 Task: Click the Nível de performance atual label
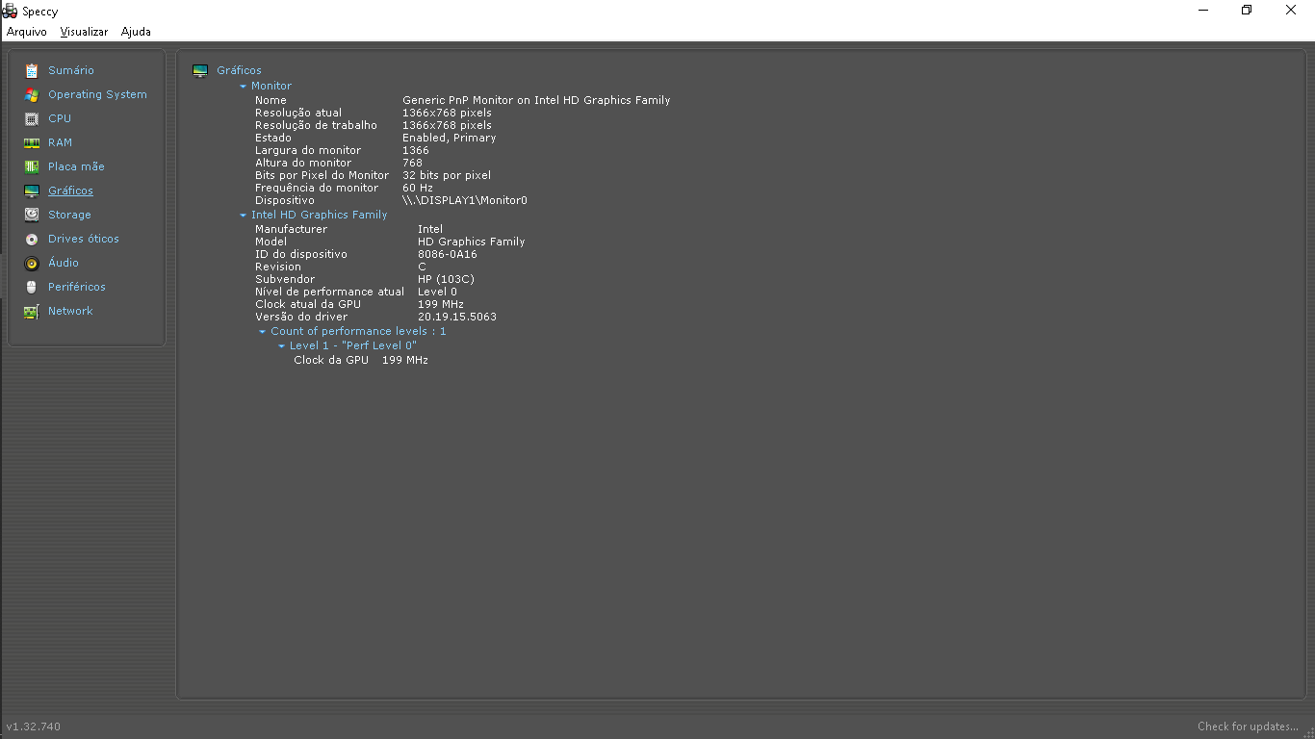[329, 292]
